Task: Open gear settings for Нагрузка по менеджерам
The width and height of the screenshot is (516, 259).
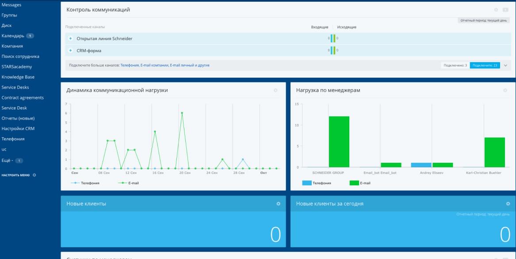Action: (x=505, y=90)
